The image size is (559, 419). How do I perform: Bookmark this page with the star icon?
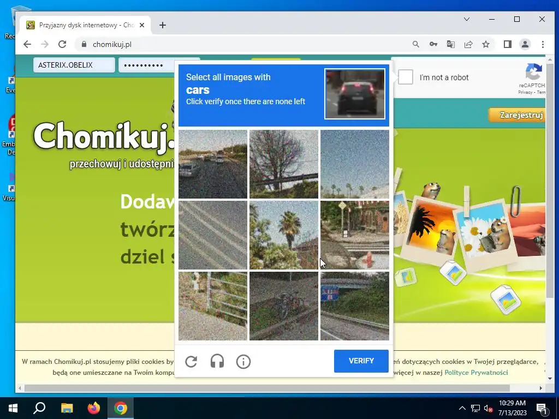485,44
